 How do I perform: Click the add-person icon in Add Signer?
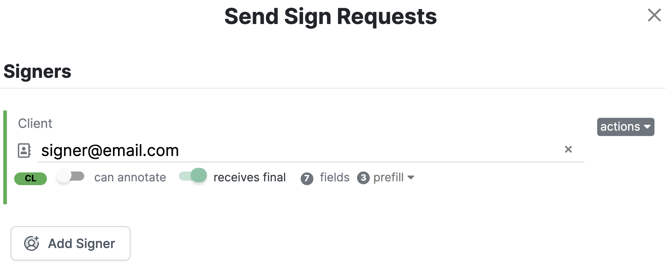tap(32, 243)
